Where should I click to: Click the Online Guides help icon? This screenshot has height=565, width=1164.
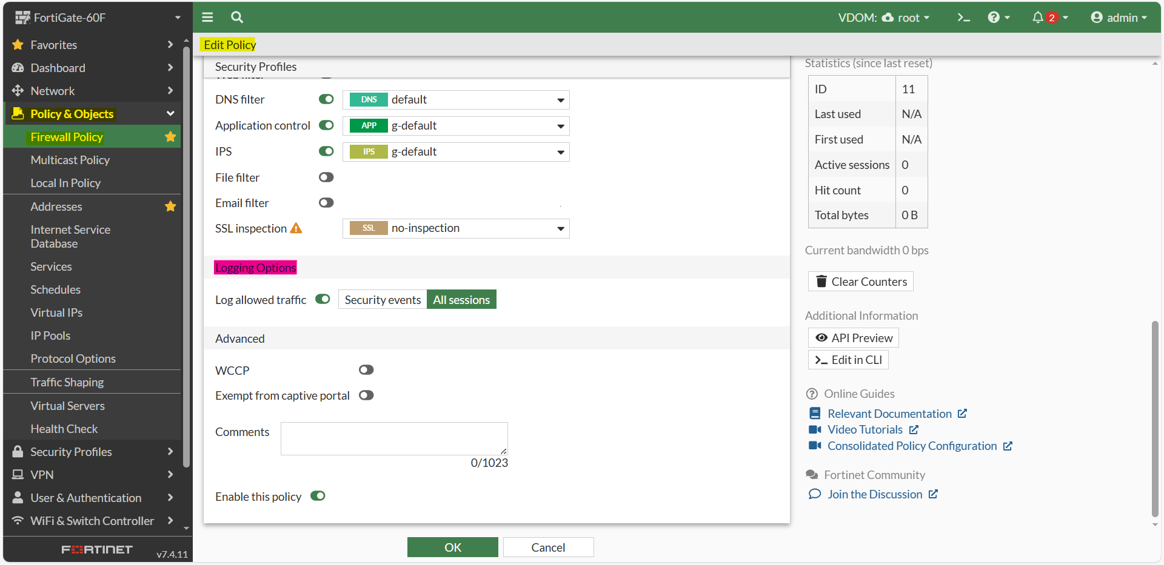(x=812, y=394)
